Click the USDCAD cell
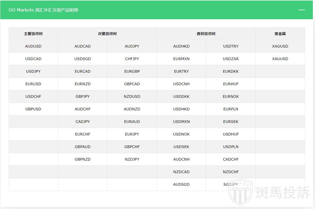315x209 pixels. (33, 59)
